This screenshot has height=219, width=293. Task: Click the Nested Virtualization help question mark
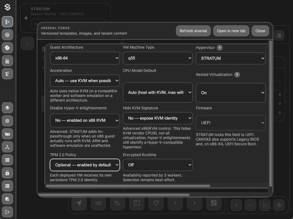click(237, 75)
